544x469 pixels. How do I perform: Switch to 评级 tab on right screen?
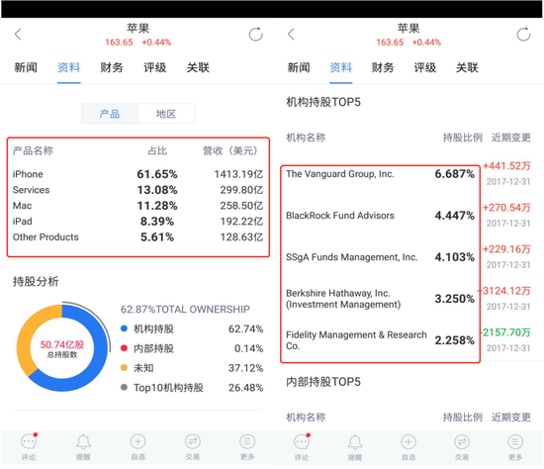(425, 67)
